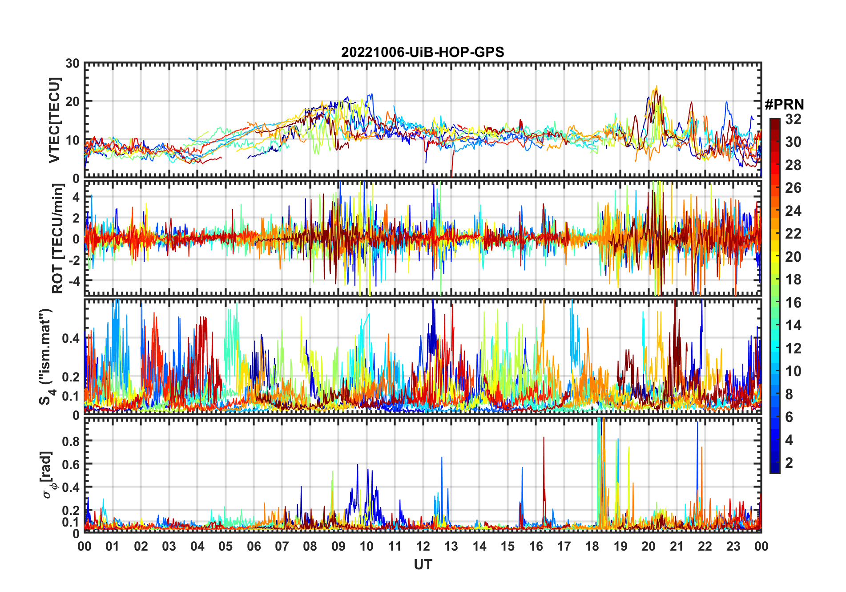Screen dimensions: 846x592
Task: Click the #PRN colorbar title
Action: point(784,105)
